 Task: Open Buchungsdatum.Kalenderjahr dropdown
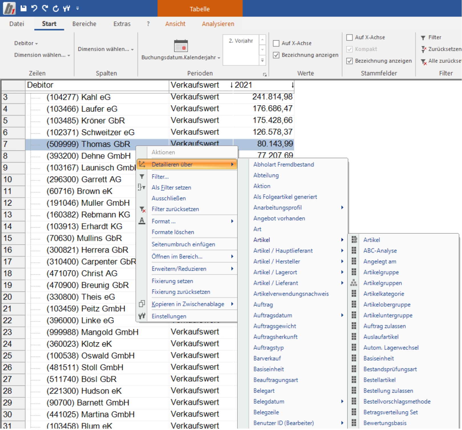coord(181,58)
